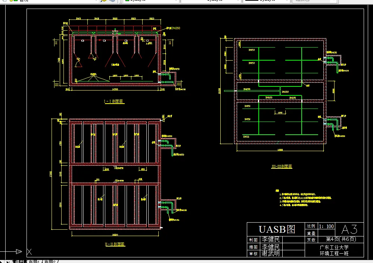Click the 页数 label in the title block
373x263 pixels.
coord(311,240)
